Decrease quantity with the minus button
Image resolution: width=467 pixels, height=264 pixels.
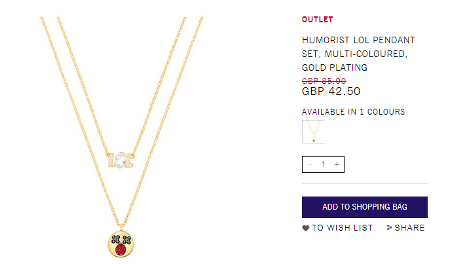click(310, 164)
